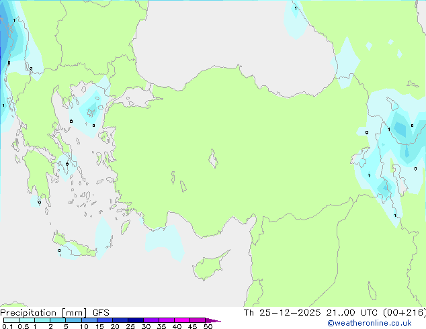Click the "35" legend scale label
The height and width of the screenshot is (329, 426).
coord(161,326)
